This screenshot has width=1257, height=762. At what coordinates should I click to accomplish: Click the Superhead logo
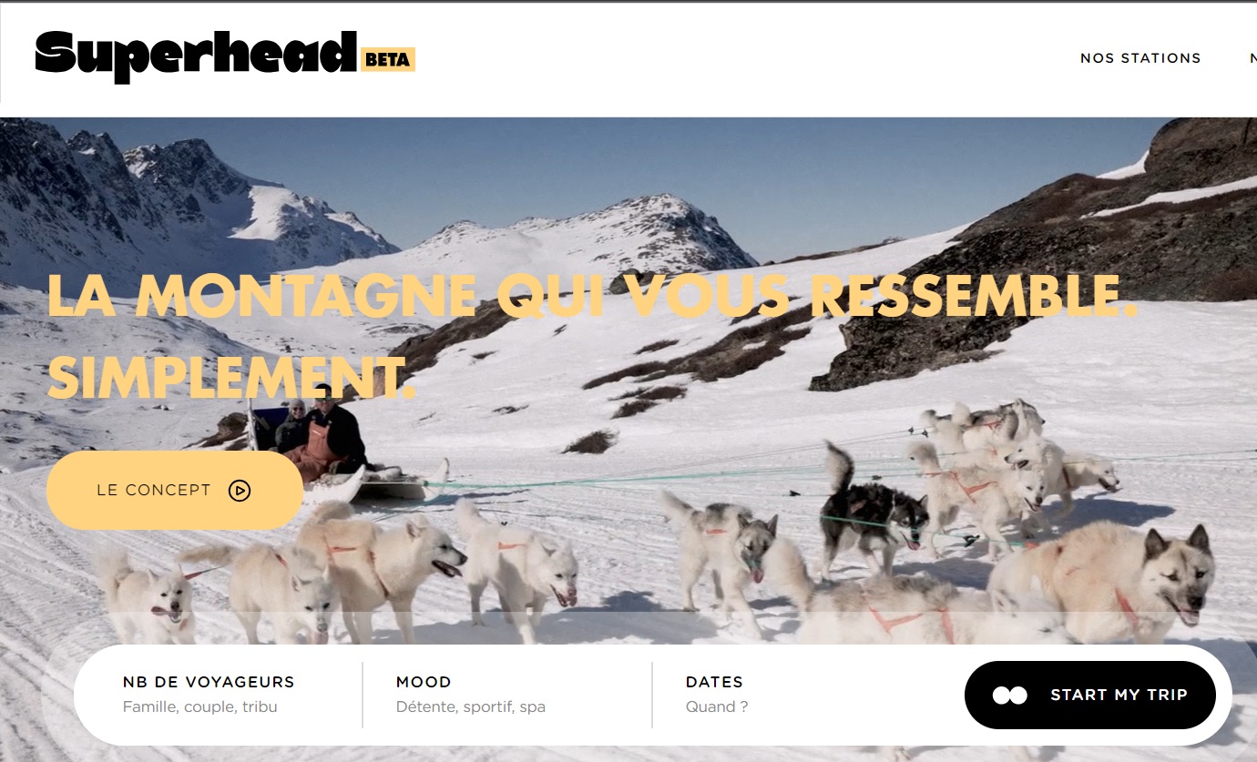pyautogui.click(x=196, y=56)
